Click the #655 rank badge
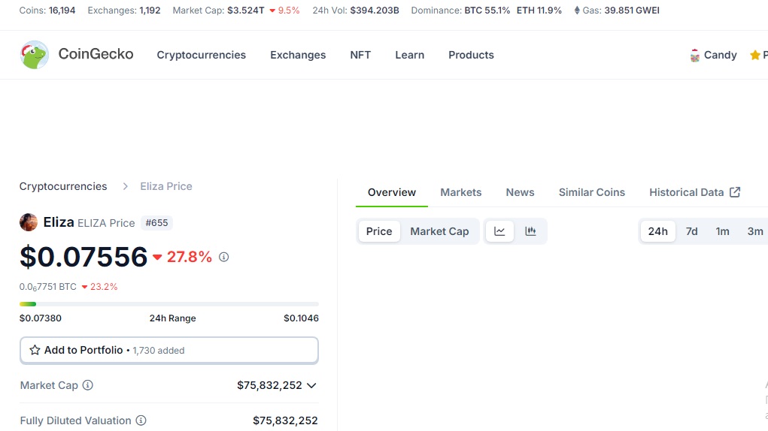The width and height of the screenshot is (768, 431). click(x=156, y=223)
